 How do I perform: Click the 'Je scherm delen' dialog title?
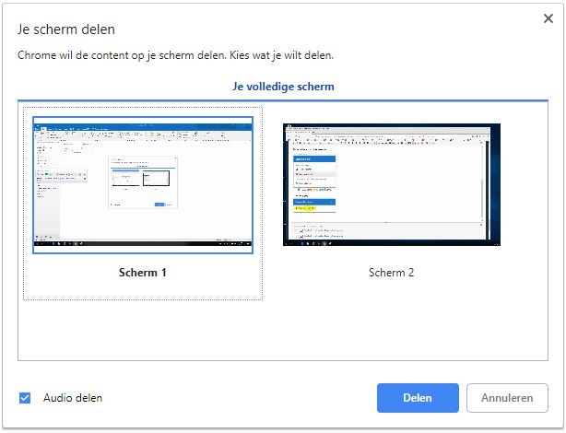(x=66, y=30)
